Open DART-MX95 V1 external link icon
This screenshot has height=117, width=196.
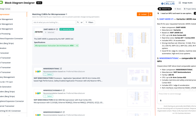pyautogui.click(x=57, y=29)
